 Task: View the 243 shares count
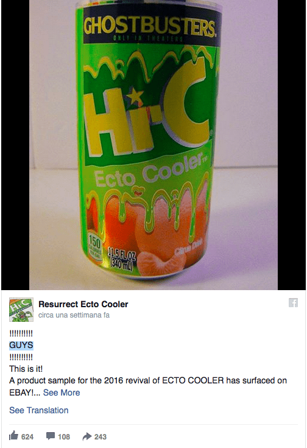tap(101, 436)
